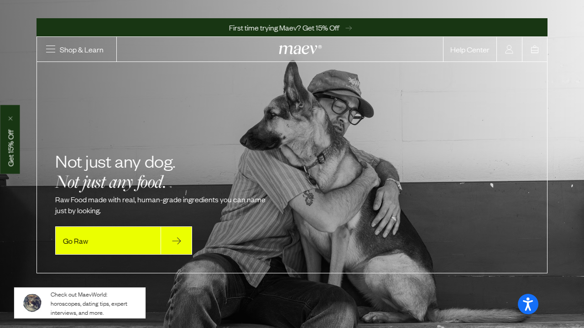
Task: Click the dark green promo banner bar
Action: click(x=292, y=27)
